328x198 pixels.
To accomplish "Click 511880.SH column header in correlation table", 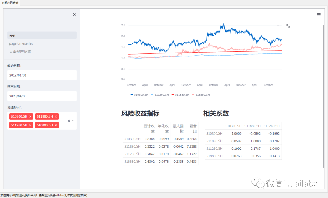I will [x=252, y=126].
